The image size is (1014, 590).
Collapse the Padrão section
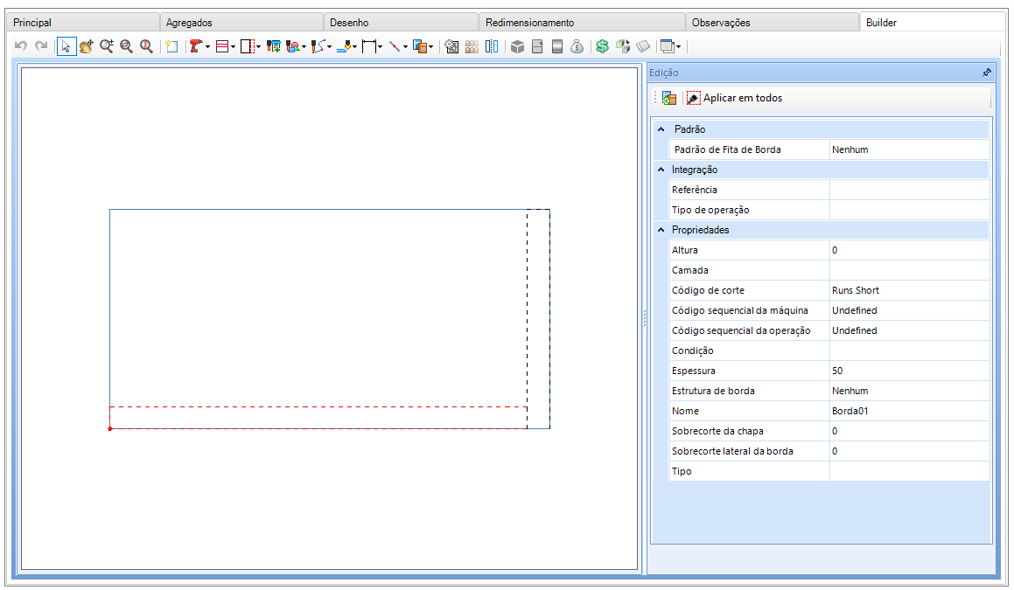click(x=661, y=129)
